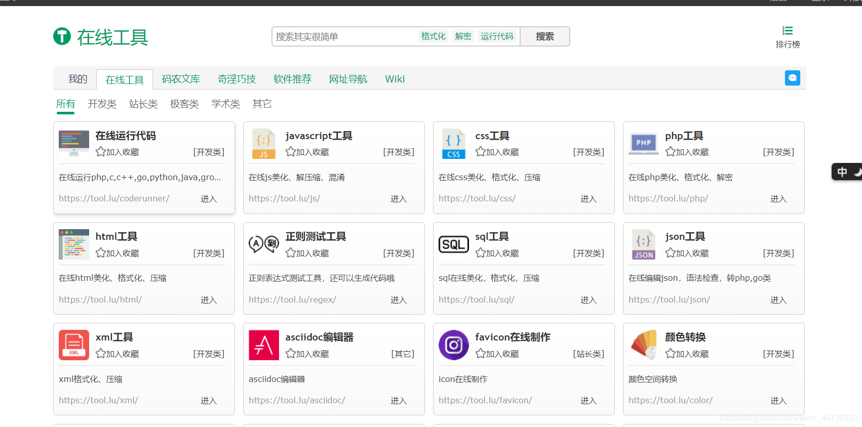
Task: Toggle the 中 input method indicator
Action: (x=842, y=172)
